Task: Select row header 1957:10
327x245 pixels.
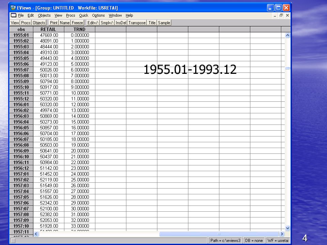Action: [x=21, y=226]
